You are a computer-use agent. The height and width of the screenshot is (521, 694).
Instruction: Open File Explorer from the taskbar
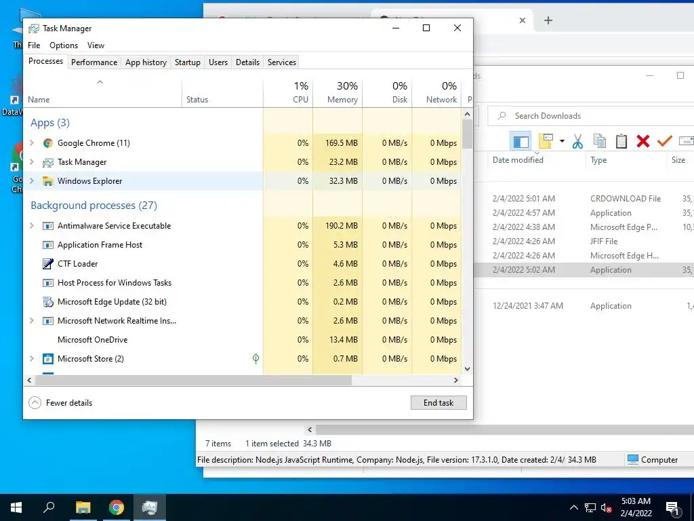coord(83,507)
